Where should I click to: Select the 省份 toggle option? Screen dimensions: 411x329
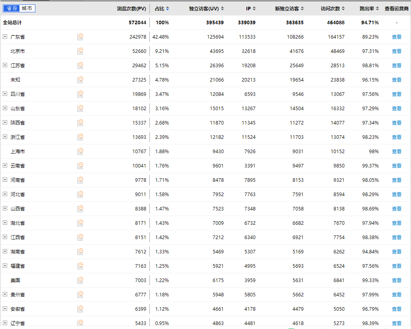coord(12,8)
